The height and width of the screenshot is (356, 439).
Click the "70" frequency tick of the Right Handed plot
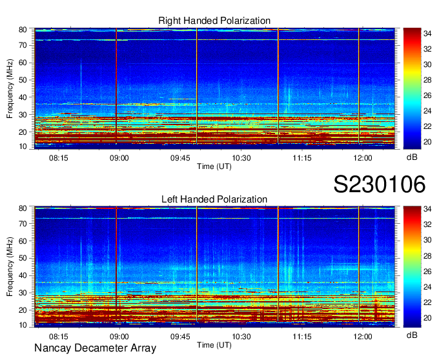click(23, 45)
